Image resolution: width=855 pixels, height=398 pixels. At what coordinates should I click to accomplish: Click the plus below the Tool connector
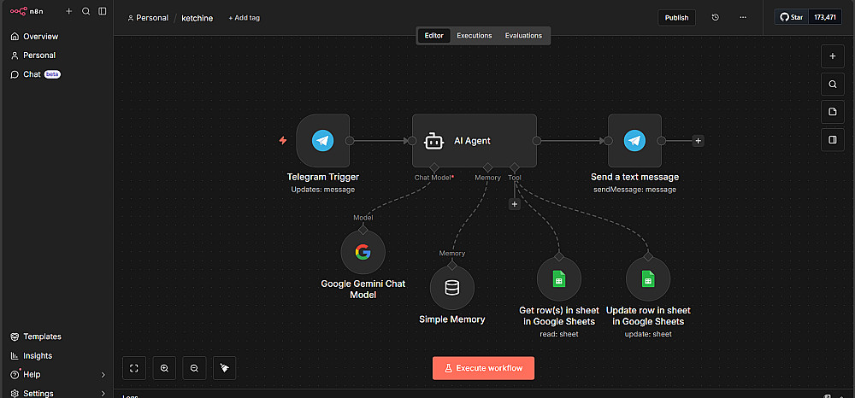point(514,204)
